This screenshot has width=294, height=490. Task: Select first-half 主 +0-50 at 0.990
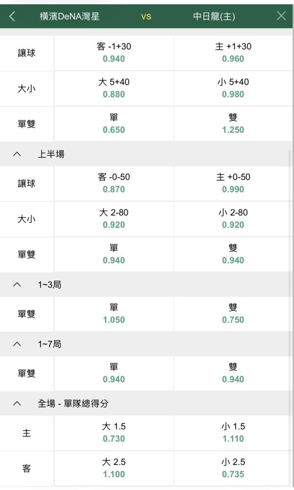(233, 183)
